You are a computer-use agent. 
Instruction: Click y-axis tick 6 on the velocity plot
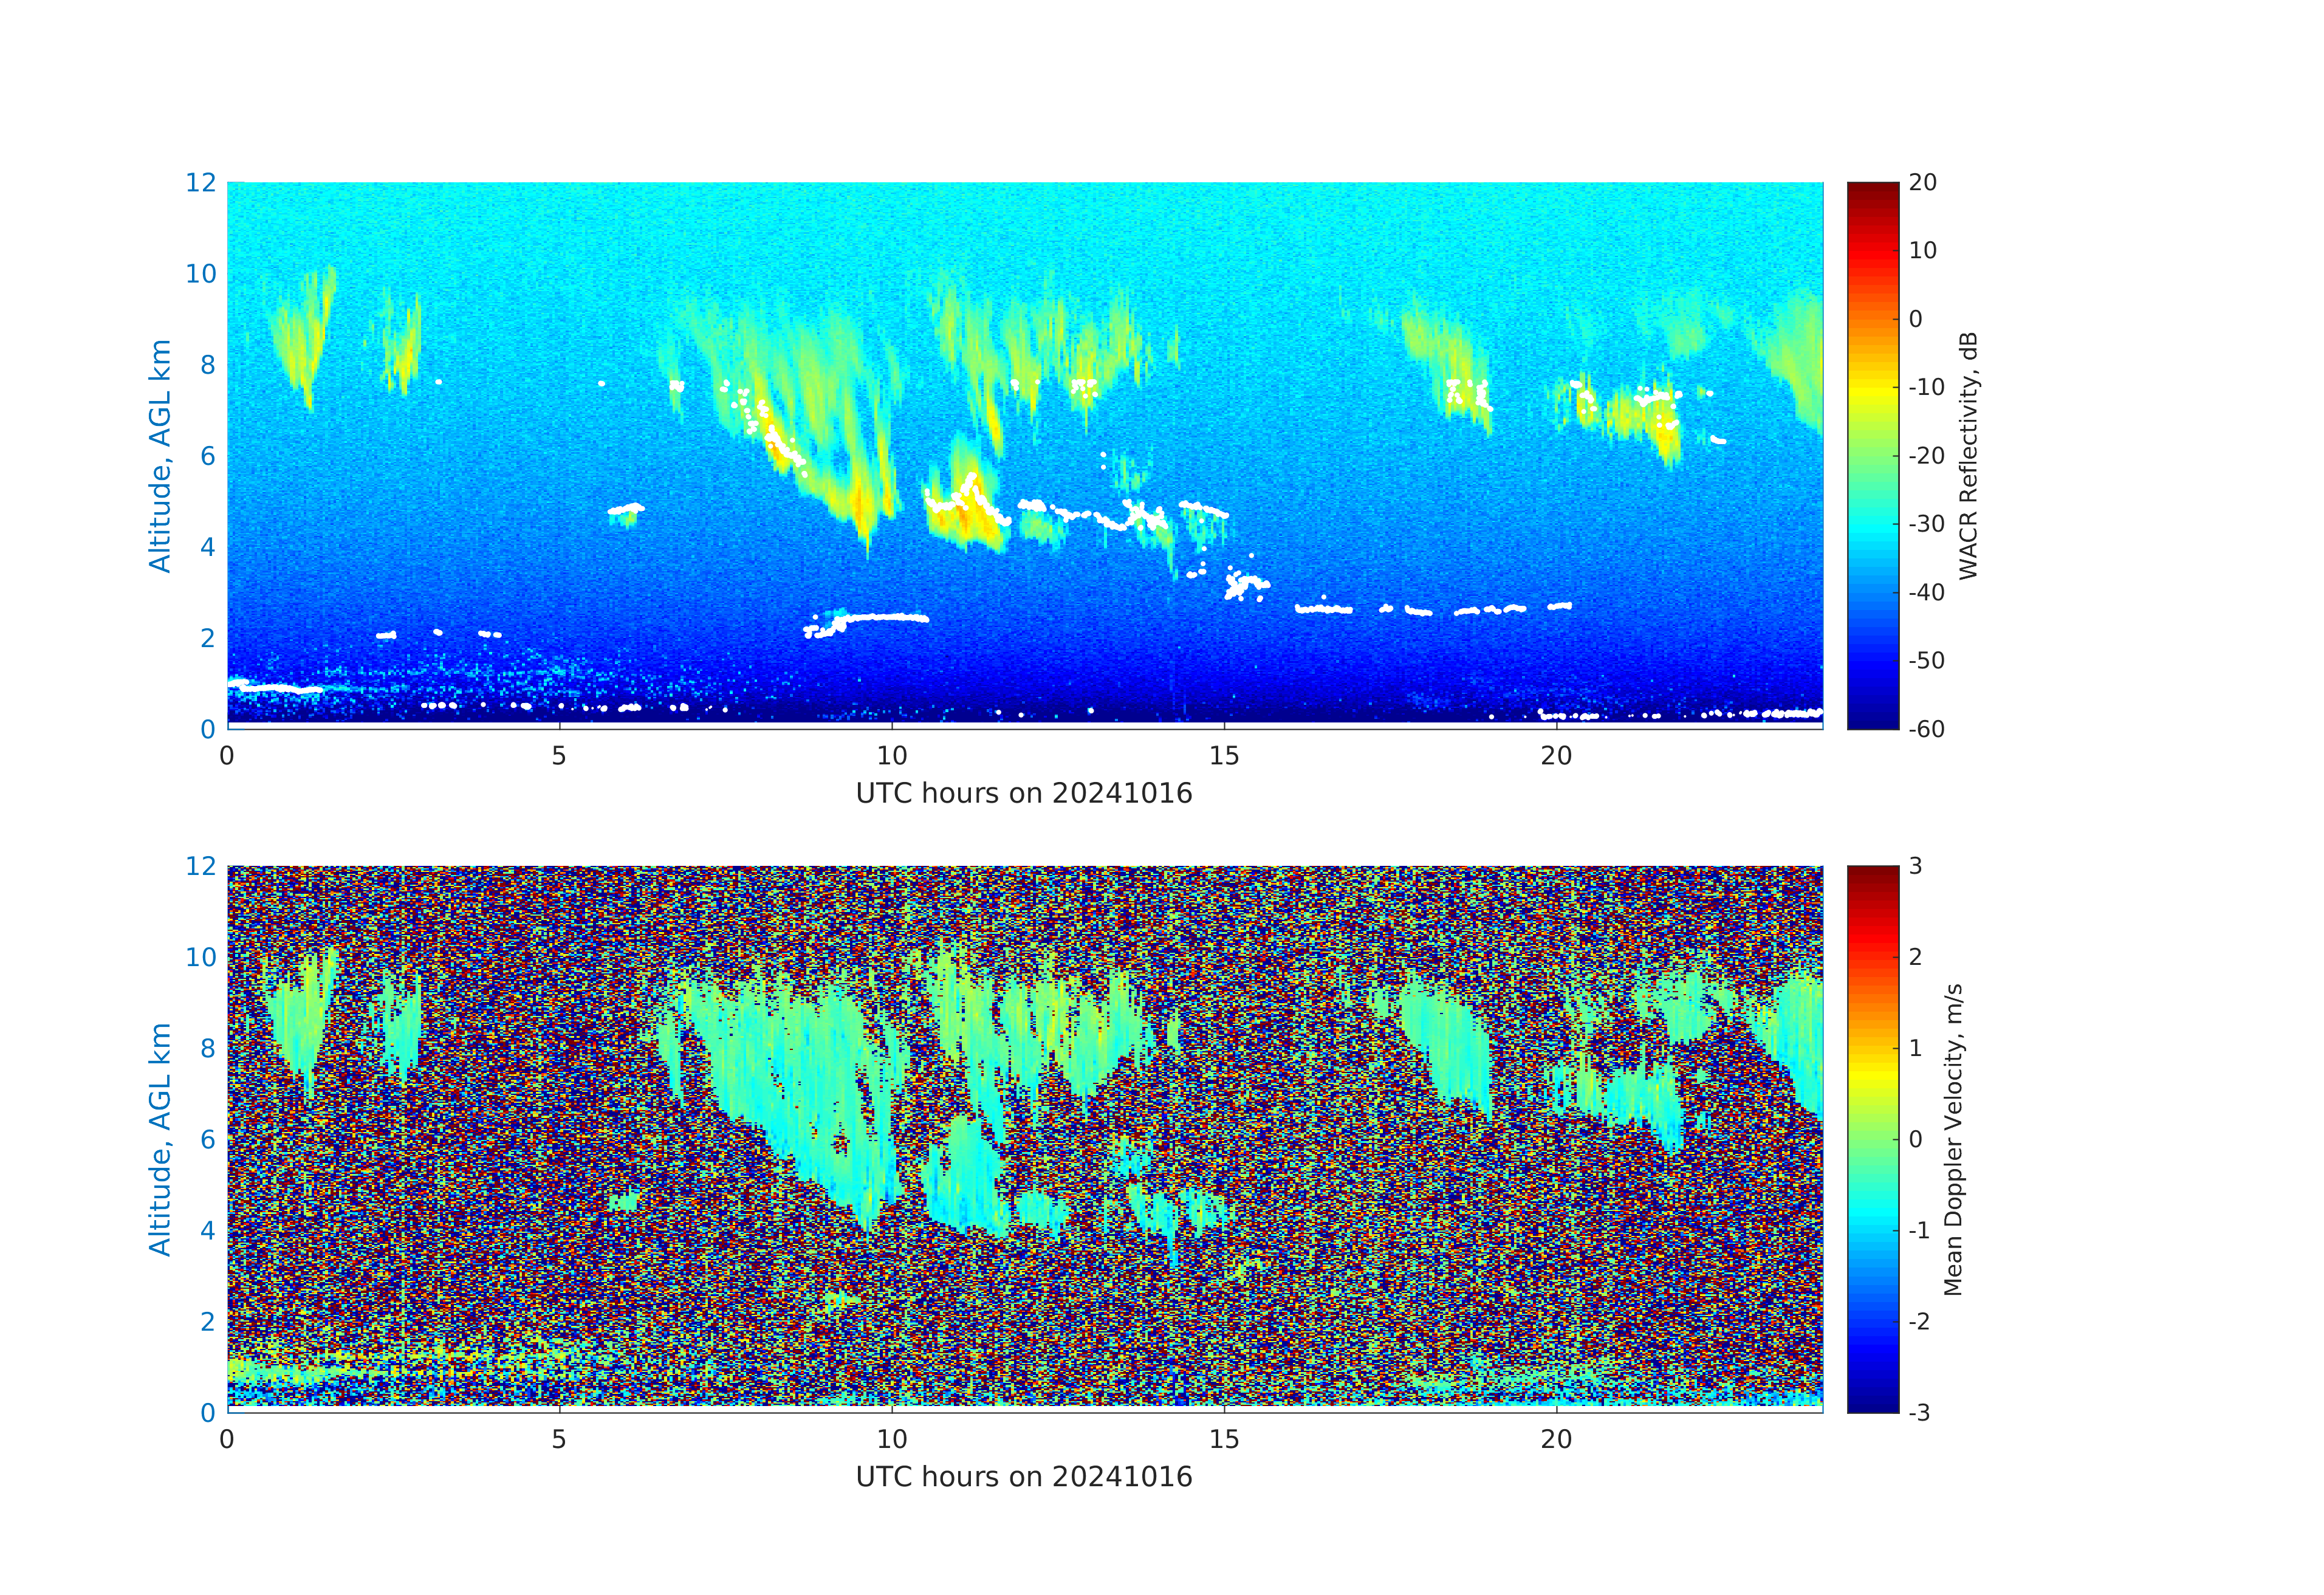[x=208, y=1139]
